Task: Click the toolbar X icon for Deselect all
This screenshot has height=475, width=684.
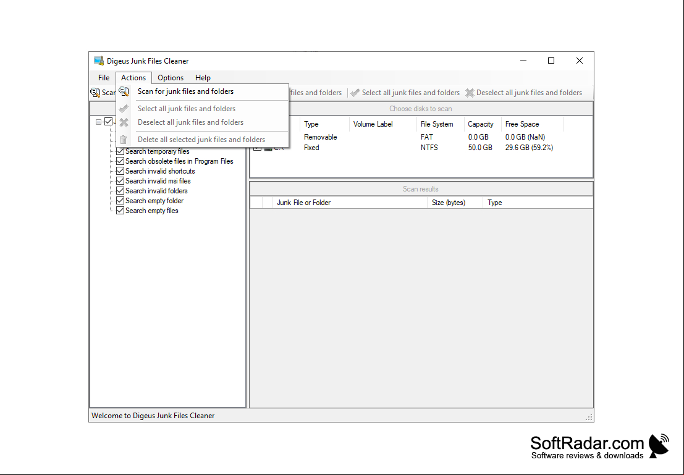Action: (470, 93)
